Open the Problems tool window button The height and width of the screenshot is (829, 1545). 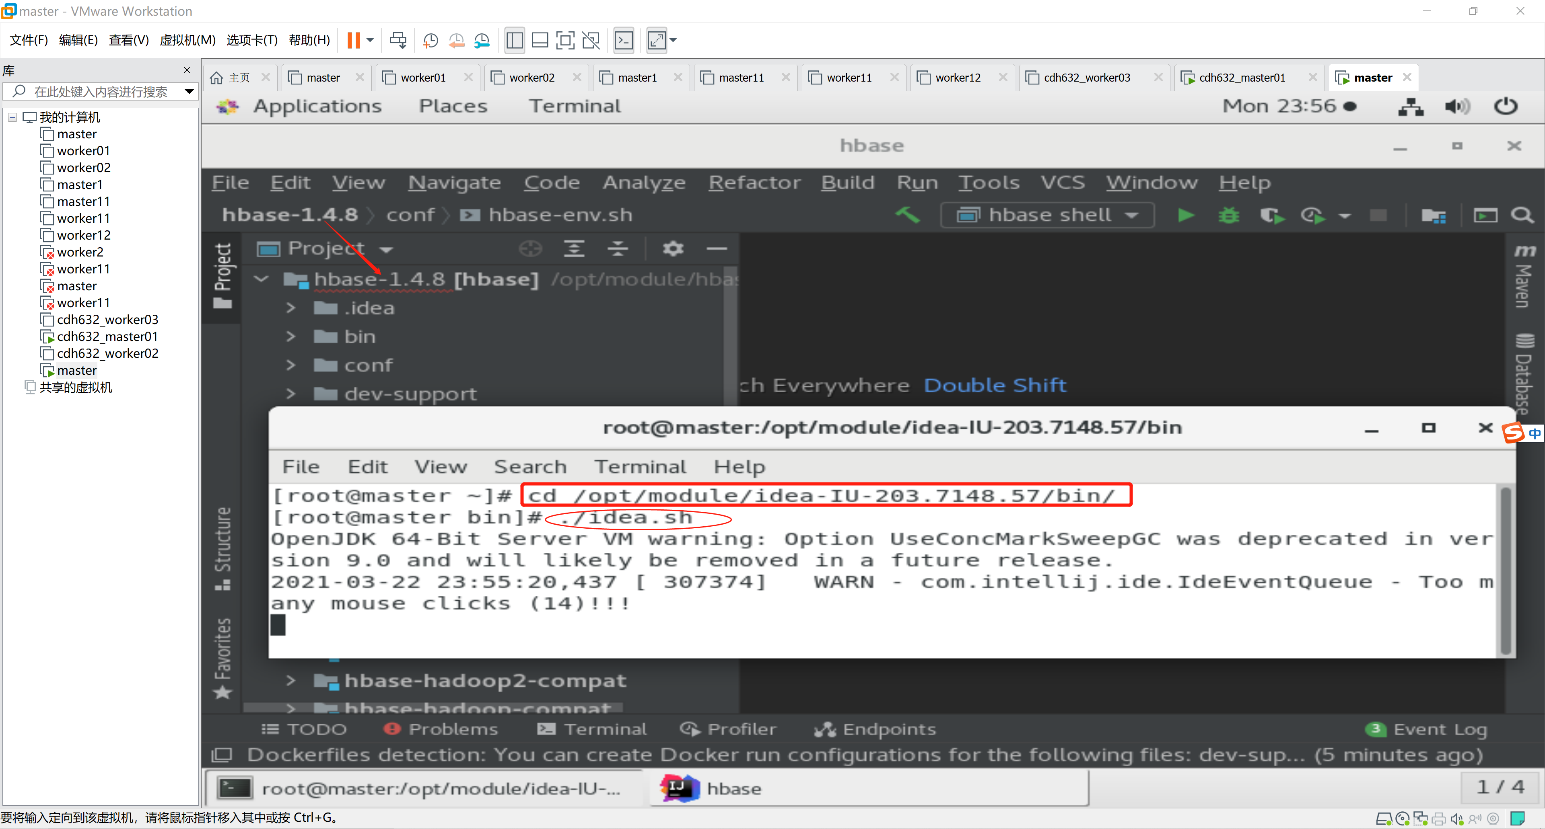tap(441, 729)
